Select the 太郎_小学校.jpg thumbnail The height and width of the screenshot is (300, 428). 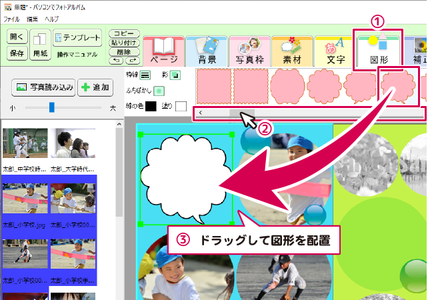[25, 199]
